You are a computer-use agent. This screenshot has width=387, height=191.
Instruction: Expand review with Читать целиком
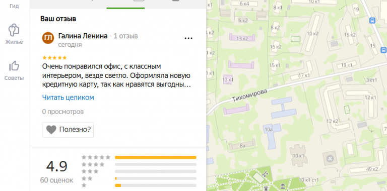point(68,98)
